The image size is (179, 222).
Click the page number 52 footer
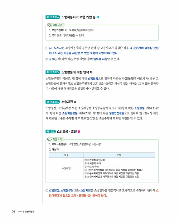(13, 211)
